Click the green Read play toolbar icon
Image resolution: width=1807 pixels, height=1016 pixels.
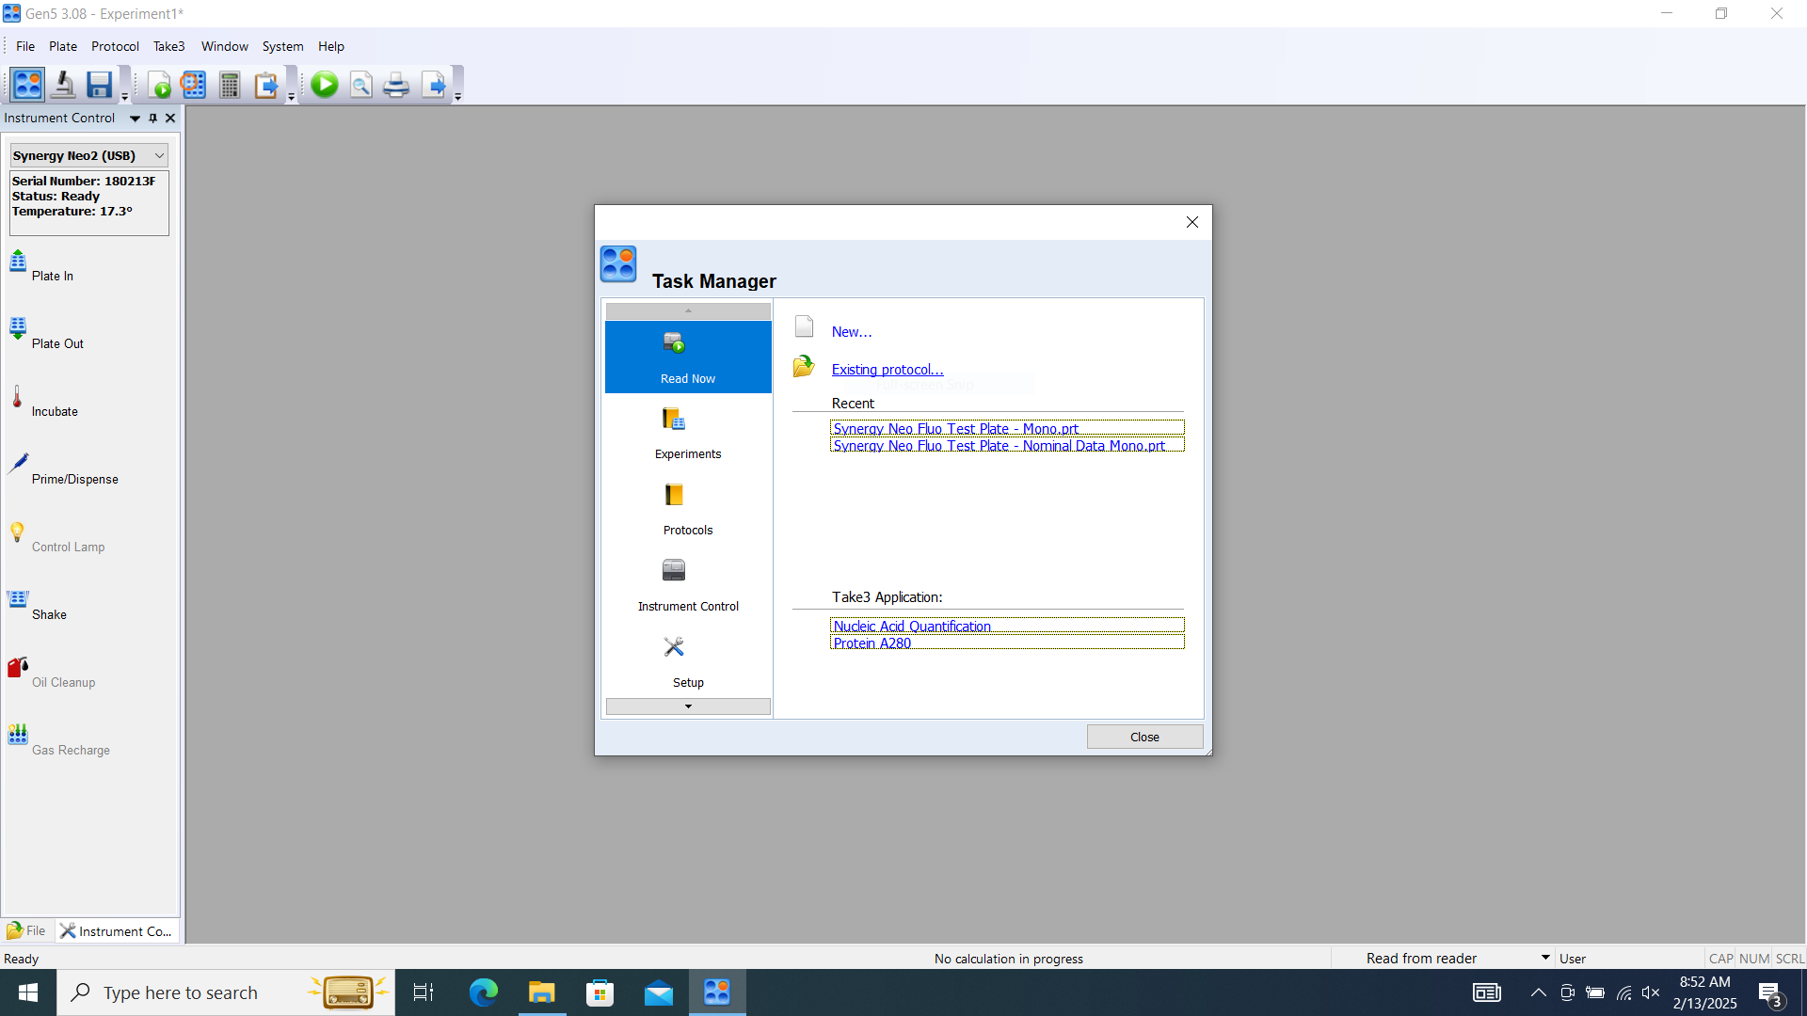coord(325,85)
